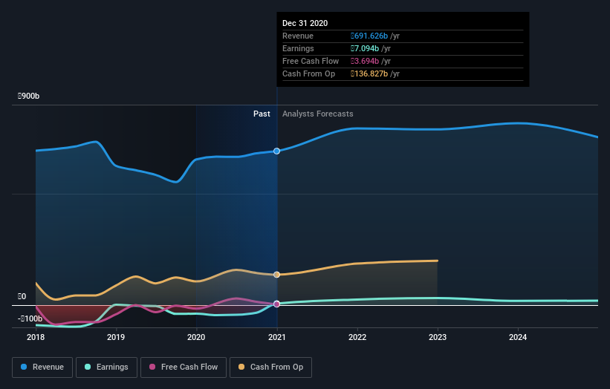Viewport: 610px width, 389px height.
Task: Click the 'Revenue' row label in tooltip
Action: [x=298, y=36]
